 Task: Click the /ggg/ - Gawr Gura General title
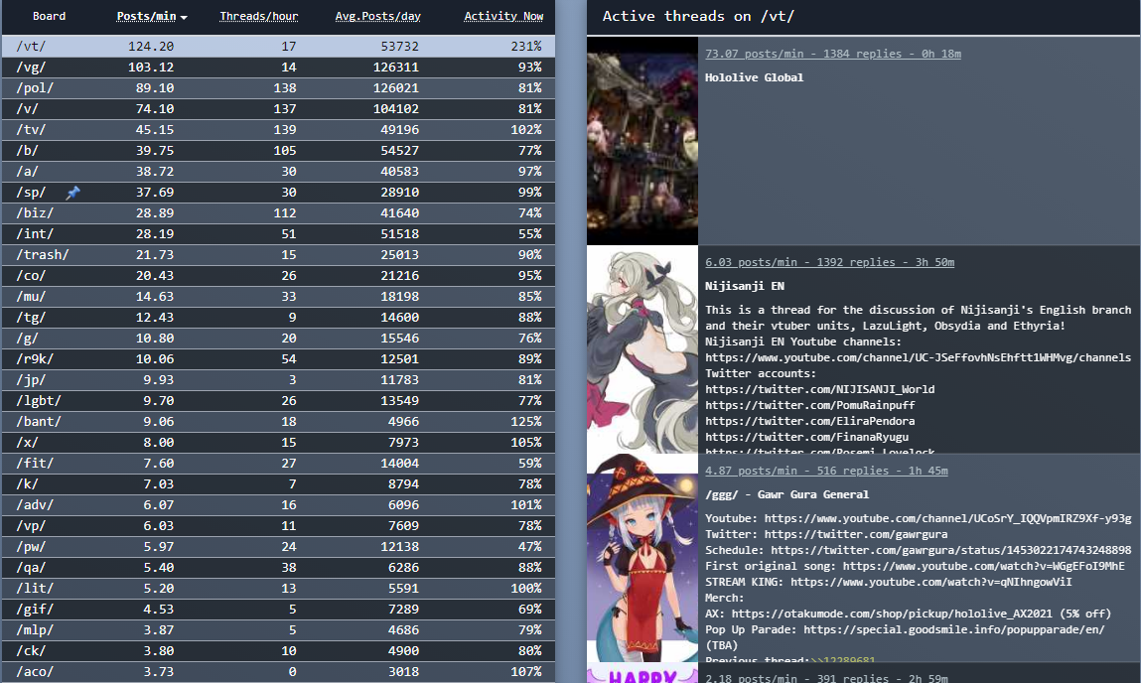coord(786,494)
